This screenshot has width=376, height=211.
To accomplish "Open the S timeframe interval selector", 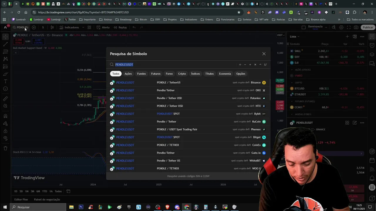I will (x=43, y=27).
